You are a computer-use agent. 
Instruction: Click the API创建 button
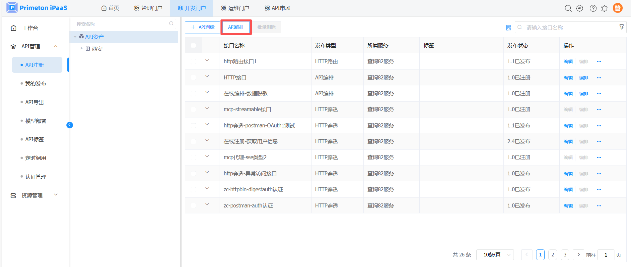pos(203,27)
